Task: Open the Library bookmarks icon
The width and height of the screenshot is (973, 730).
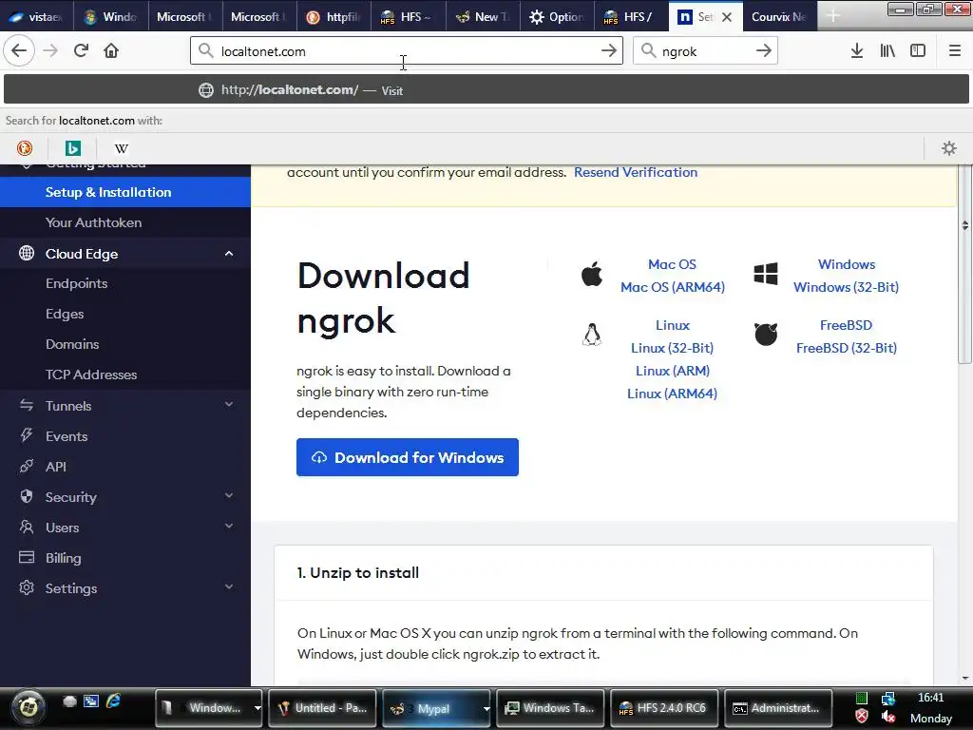Action: click(887, 51)
